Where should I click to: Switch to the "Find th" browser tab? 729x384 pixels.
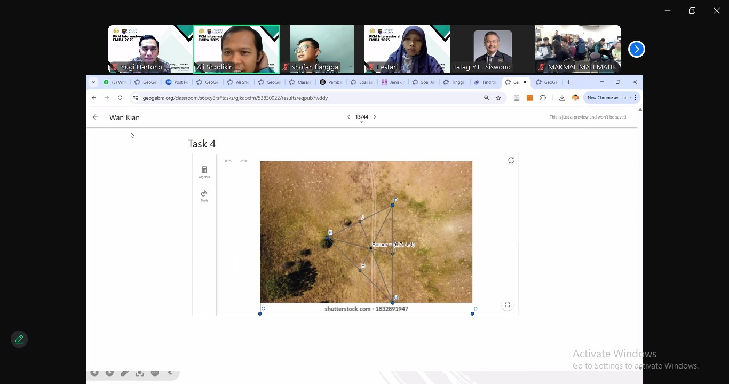click(x=485, y=82)
